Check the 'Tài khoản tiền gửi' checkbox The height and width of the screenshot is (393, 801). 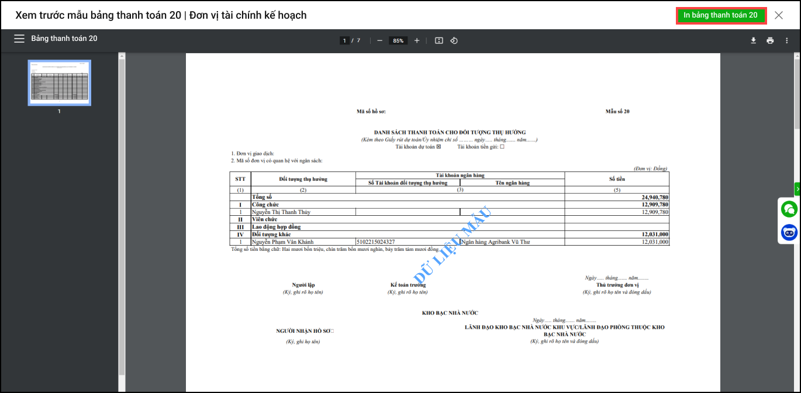pyautogui.click(x=502, y=147)
